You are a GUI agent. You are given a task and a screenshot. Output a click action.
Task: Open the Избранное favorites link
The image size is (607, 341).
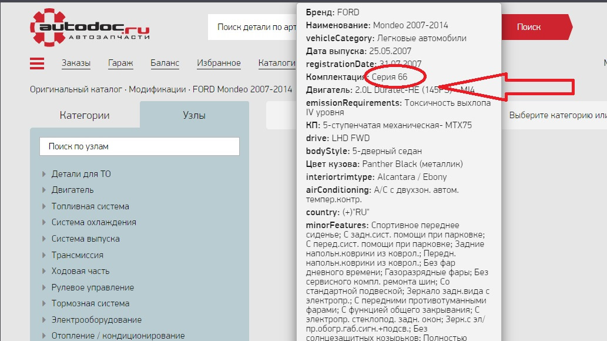tap(219, 63)
